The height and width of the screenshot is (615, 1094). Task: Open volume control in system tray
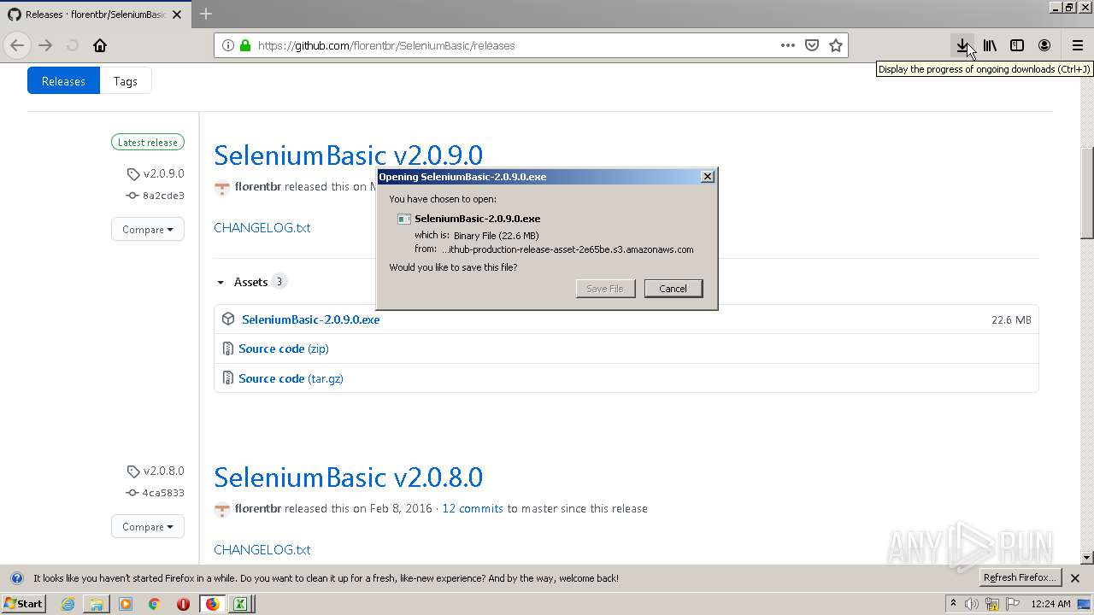pos(972,604)
